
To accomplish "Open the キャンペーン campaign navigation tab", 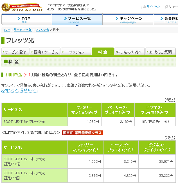I will tap(128, 19).
